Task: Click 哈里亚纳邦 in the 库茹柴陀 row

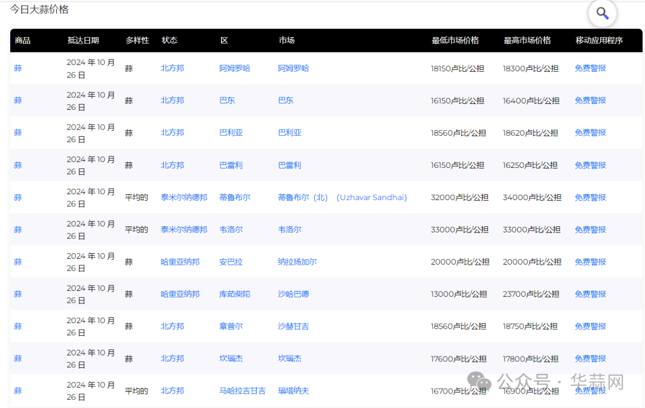Action: (180, 294)
